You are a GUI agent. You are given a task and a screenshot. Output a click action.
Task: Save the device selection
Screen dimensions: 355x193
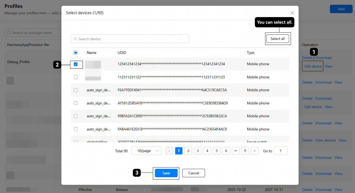tap(166, 173)
